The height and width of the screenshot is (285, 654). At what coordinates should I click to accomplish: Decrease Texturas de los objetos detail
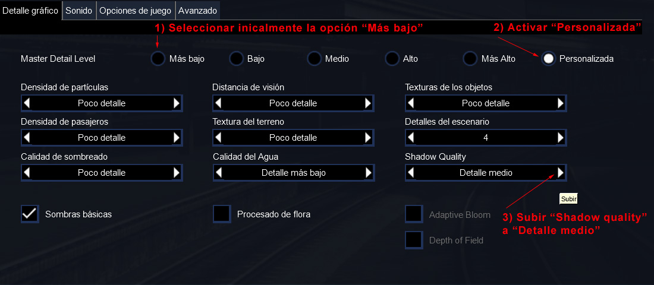[411, 103]
